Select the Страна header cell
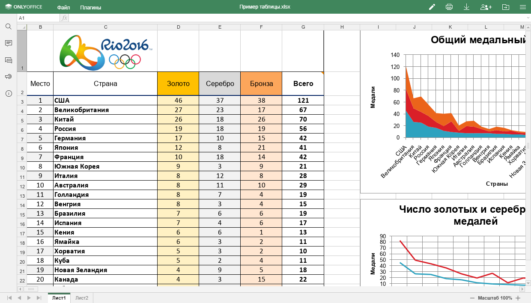531x303 pixels. 105,83
